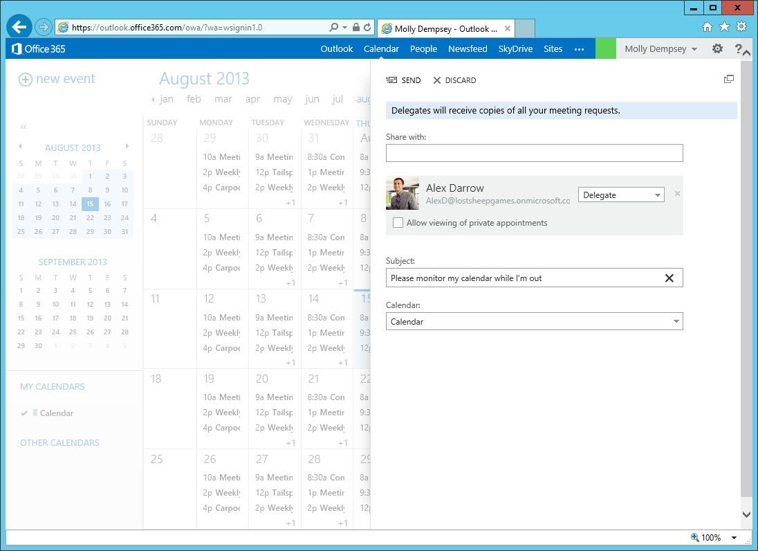Open the Delegate permission dropdown

(x=621, y=195)
